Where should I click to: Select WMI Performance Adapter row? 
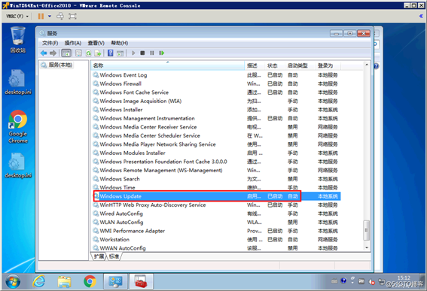(x=216, y=231)
